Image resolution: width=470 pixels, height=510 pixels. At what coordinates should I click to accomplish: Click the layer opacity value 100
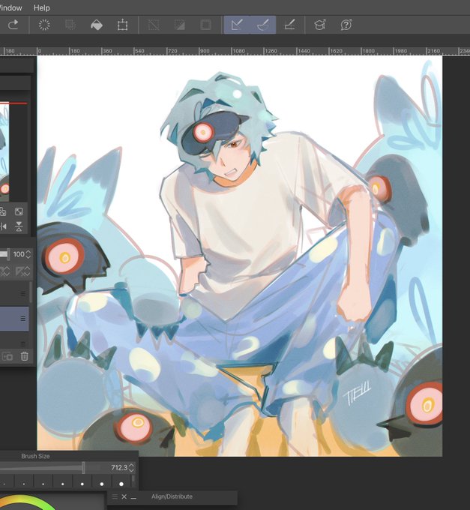(x=19, y=254)
